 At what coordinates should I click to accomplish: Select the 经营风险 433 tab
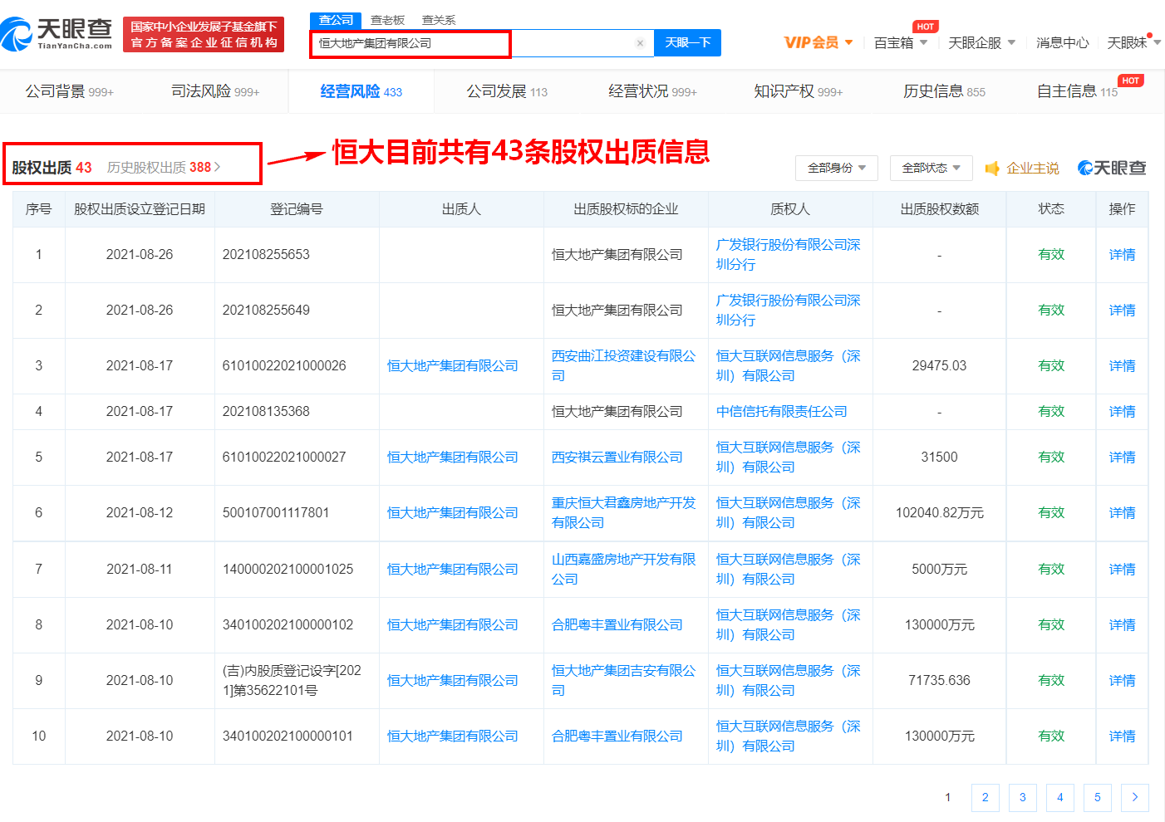click(361, 91)
